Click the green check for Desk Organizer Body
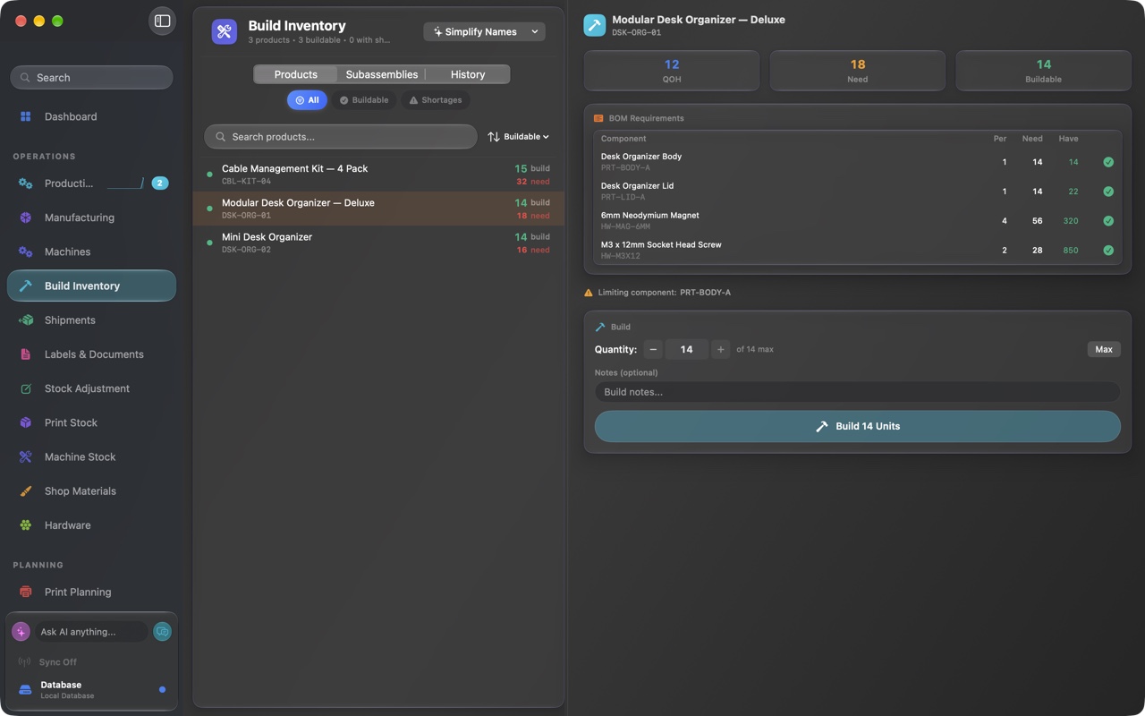The height and width of the screenshot is (716, 1145). pos(1108,162)
